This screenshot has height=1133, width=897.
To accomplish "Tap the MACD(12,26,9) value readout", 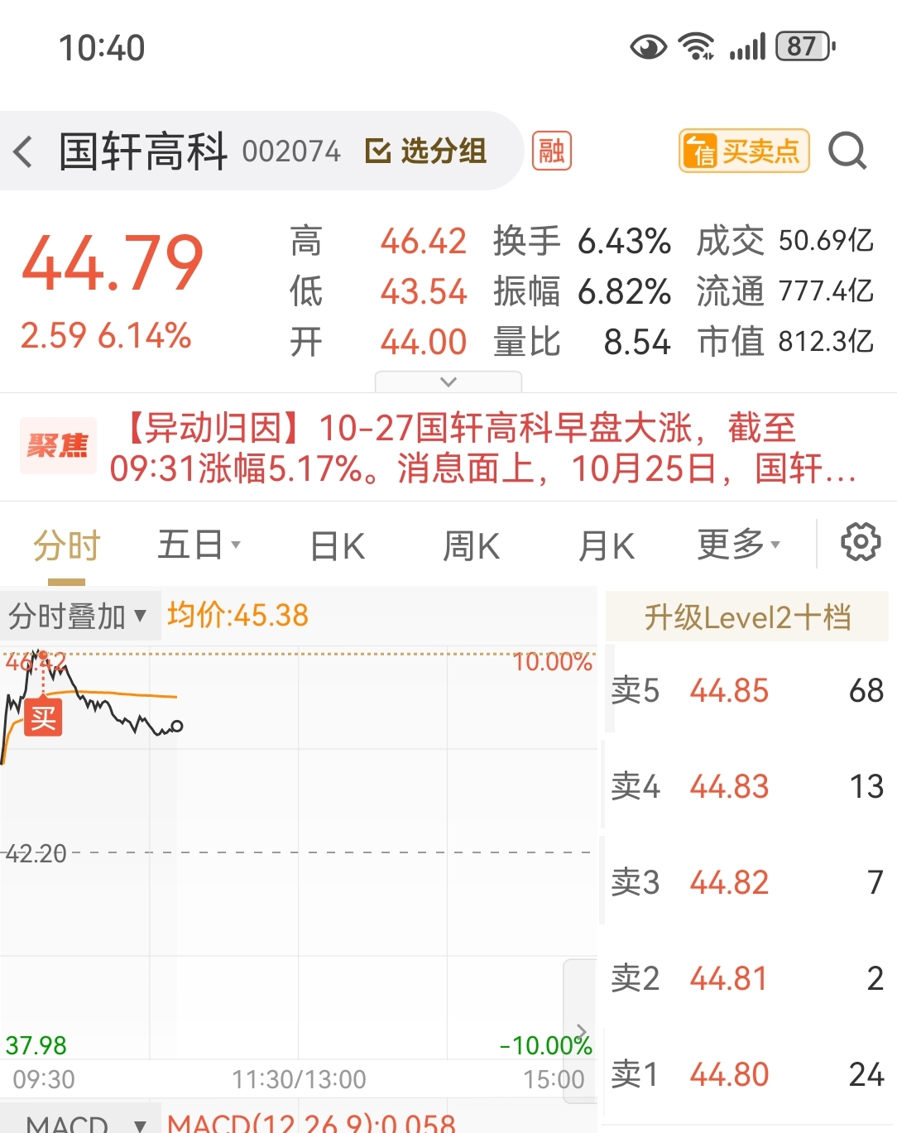I will tap(311, 1122).
